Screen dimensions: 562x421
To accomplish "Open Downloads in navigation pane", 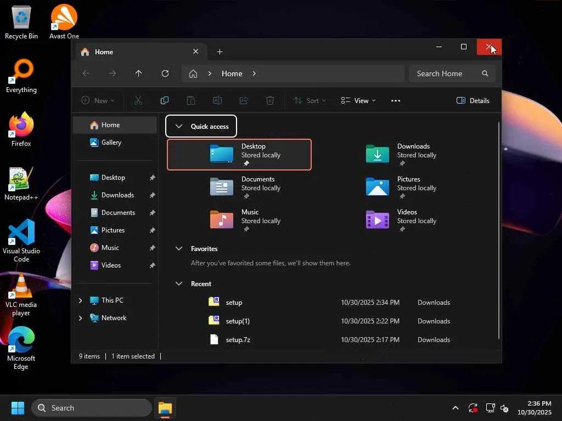I will pyautogui.click(x=115, y=195).
